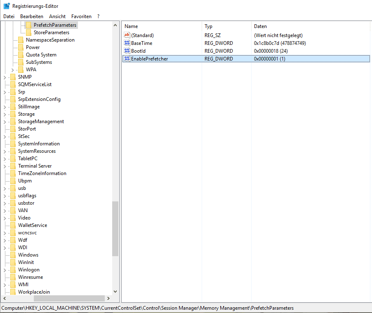
Task: Click the registry path address bar
Action: point(186,308)
